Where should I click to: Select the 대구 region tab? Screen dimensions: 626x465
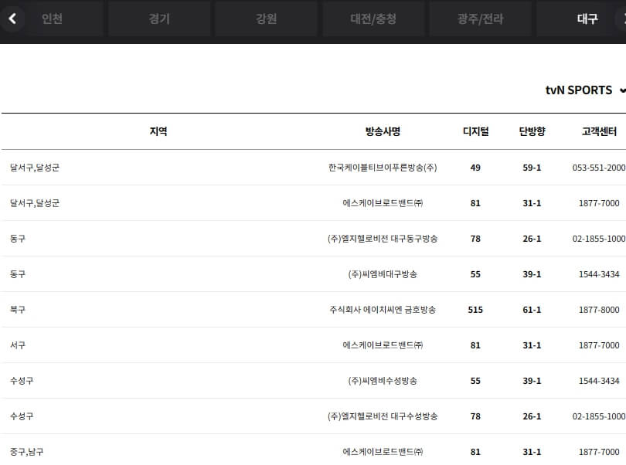[587, 19]
